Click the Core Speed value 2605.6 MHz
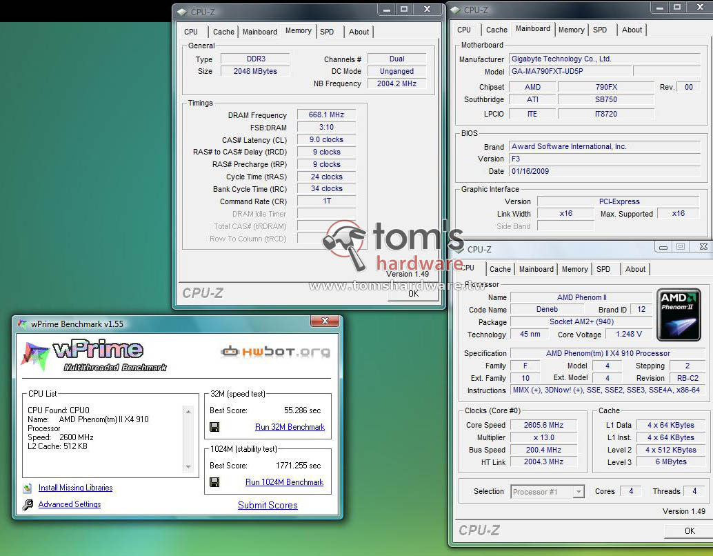The image size is (713, 556). (x=543, y=425)
